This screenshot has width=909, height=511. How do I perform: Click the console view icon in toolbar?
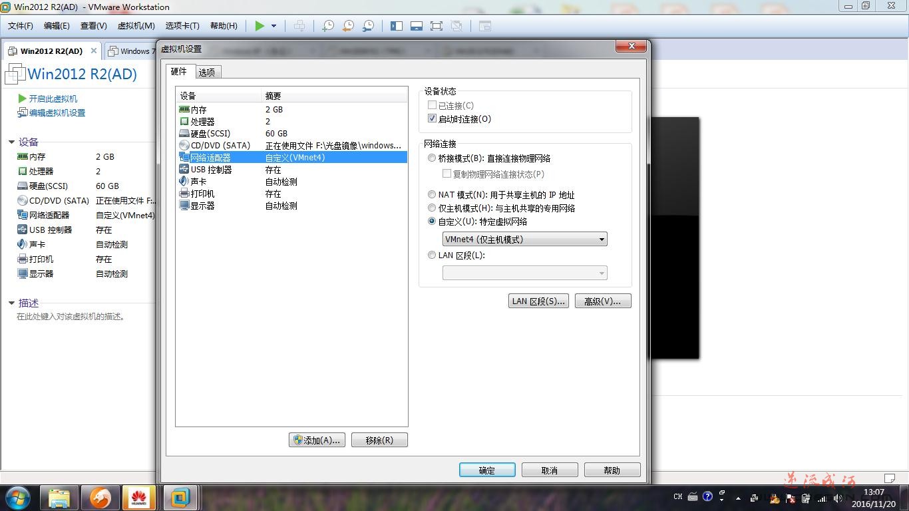point(485,26)
